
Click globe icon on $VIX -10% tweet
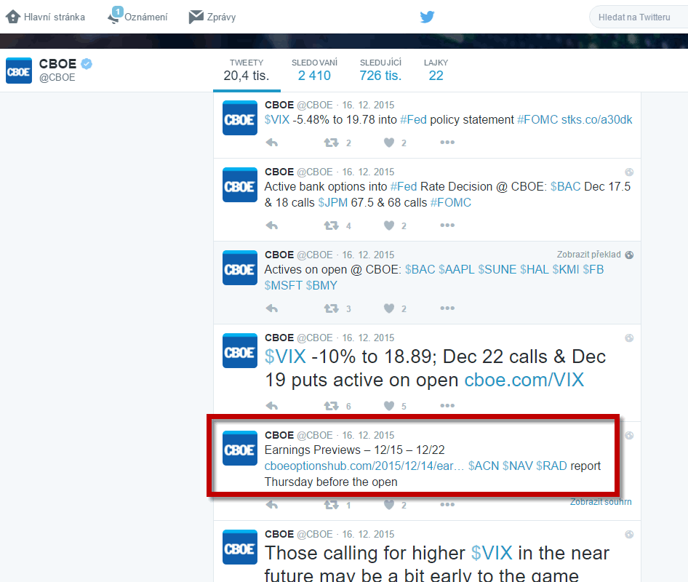629,338
